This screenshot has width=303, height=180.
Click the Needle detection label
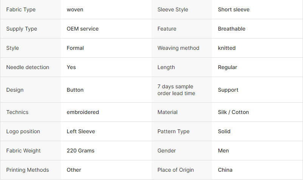[x=28, y=67]
